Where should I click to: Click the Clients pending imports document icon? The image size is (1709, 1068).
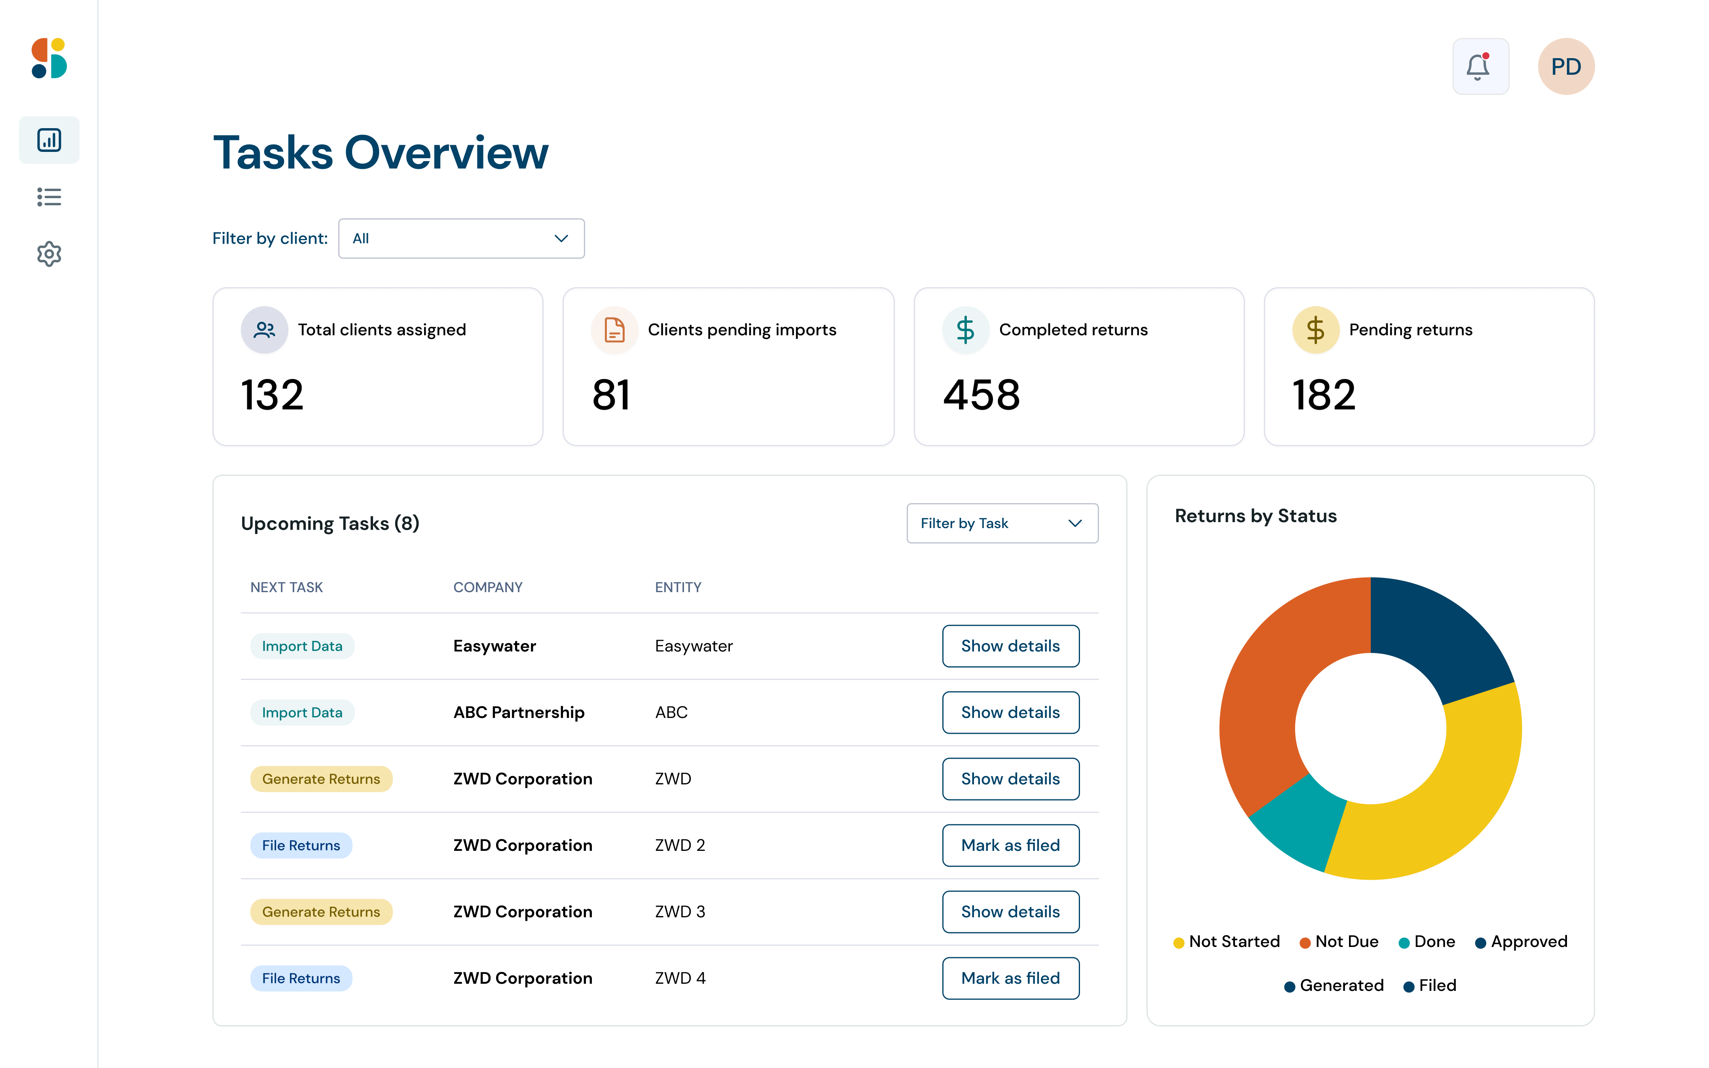(614, 330)
